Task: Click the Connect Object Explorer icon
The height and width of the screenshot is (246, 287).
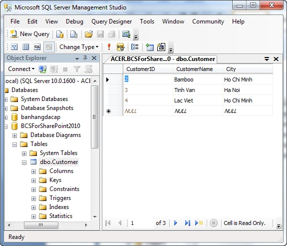Action: [x=42, y=69]
